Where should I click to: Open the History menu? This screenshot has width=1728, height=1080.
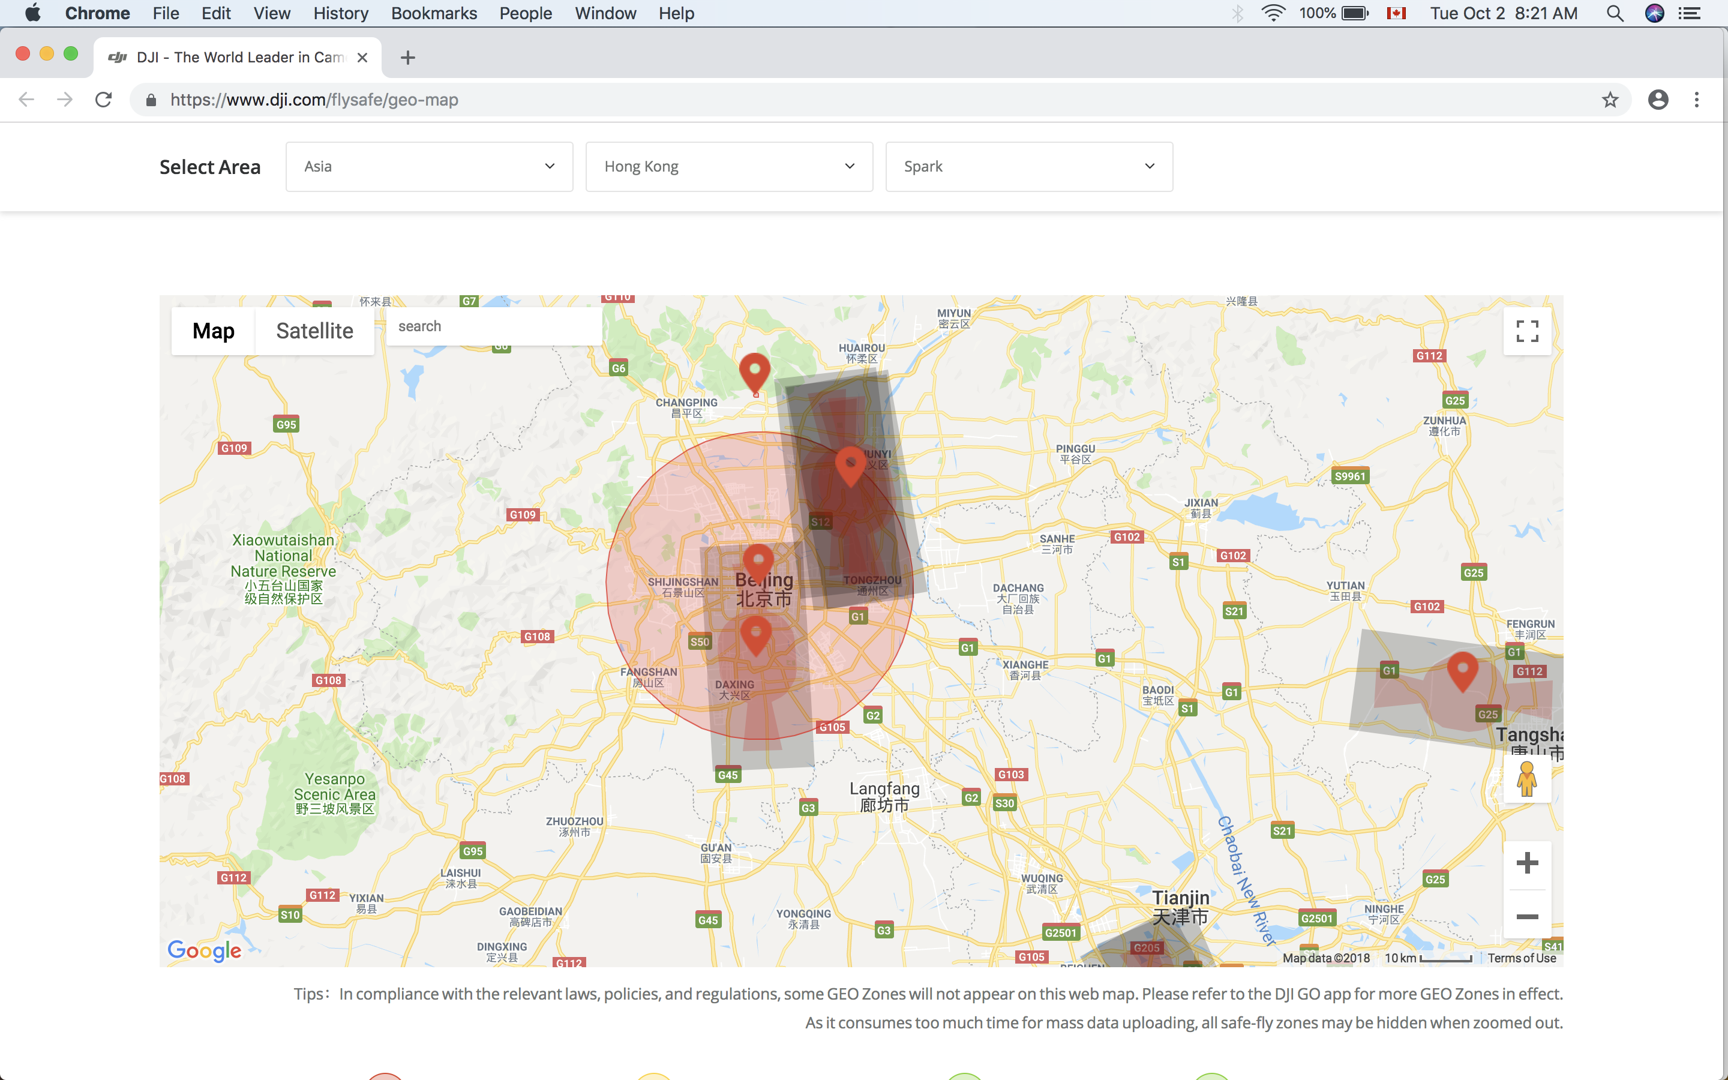pyautogui.click(x=341, y=13)
